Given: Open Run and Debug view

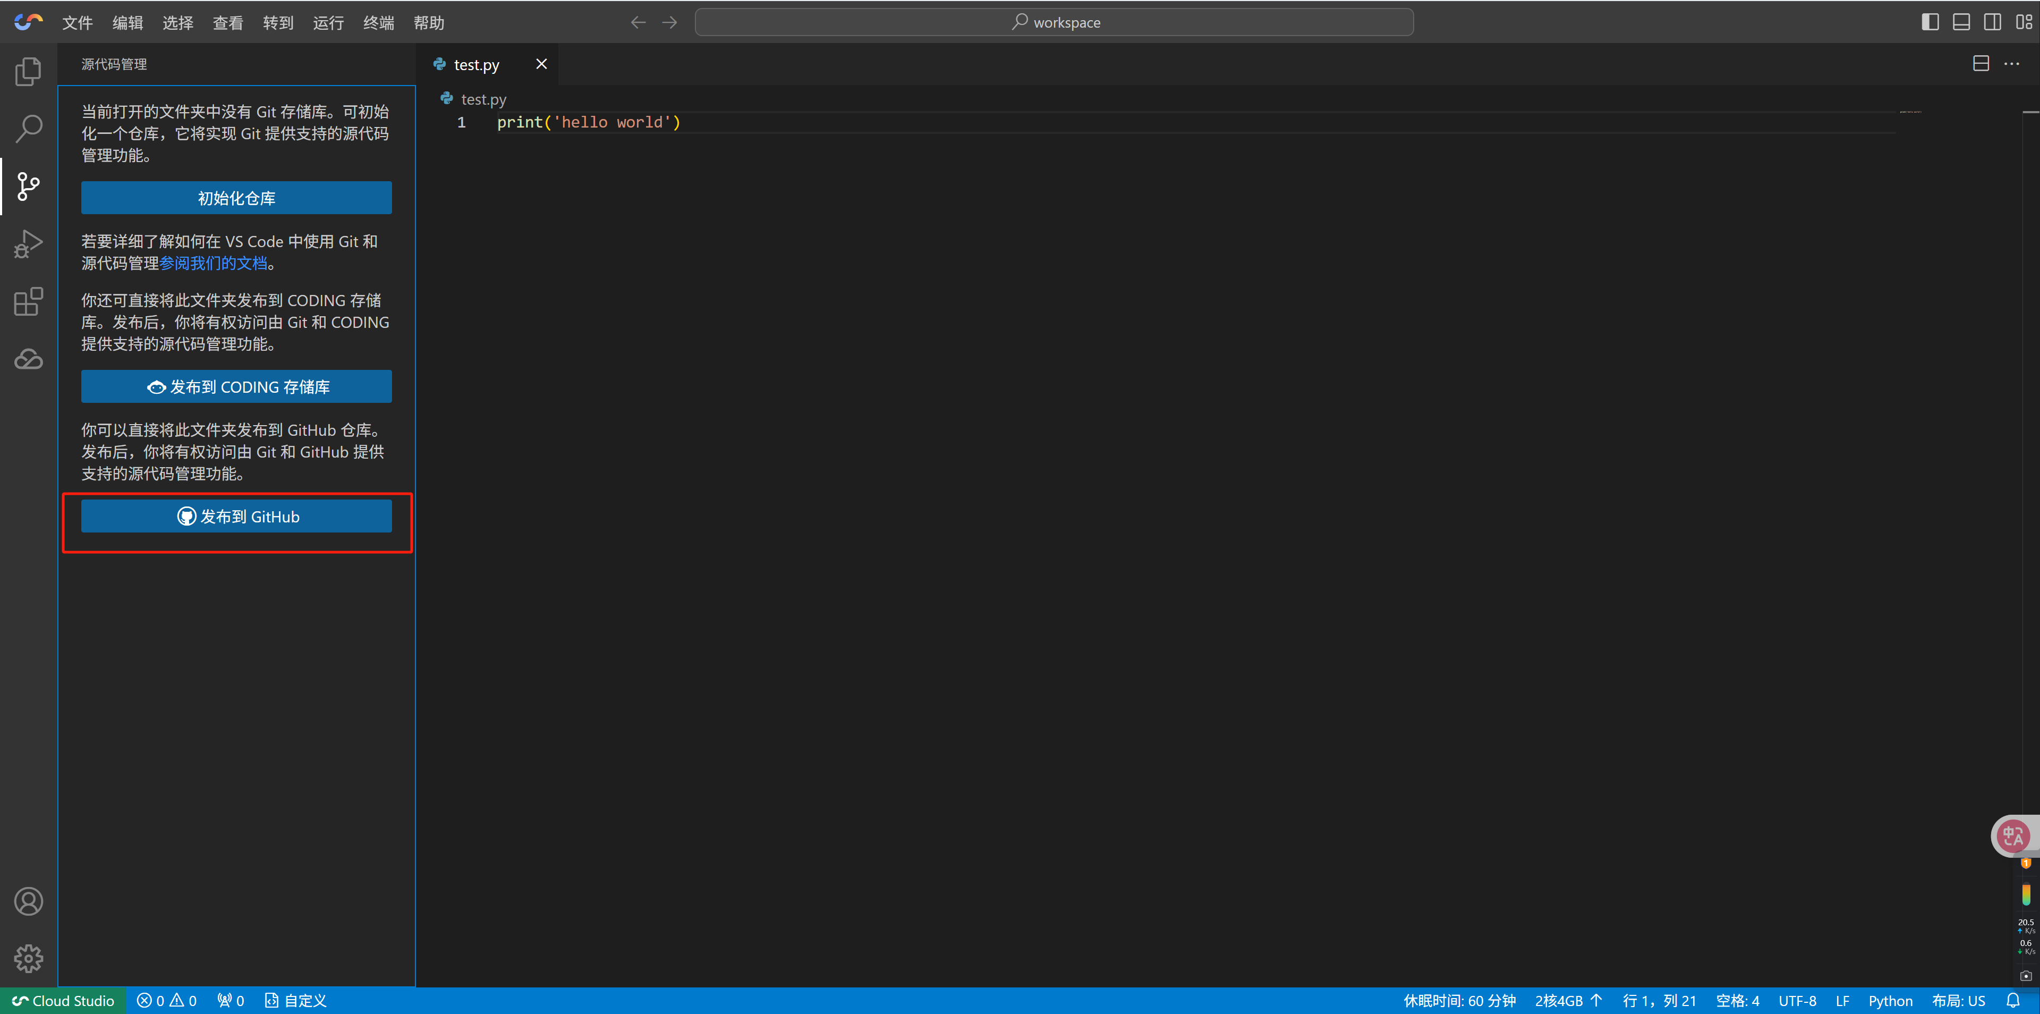Looking at the screenshot, I should tap(29, 244).
